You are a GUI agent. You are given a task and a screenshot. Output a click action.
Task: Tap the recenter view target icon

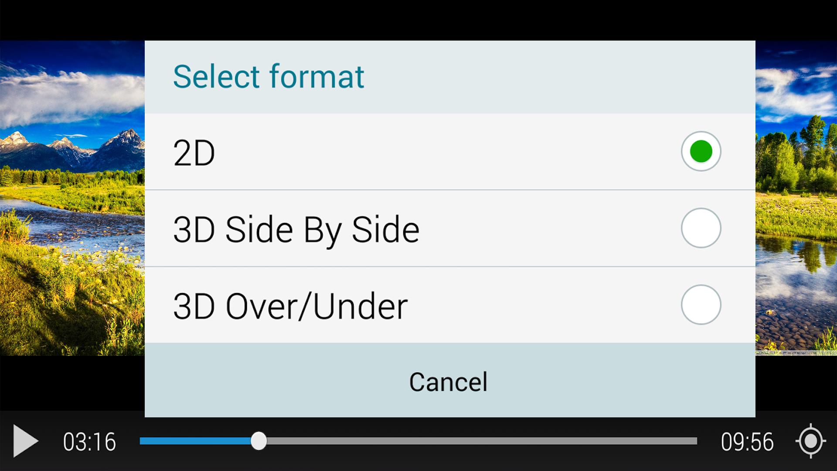(x=810, y=441)
